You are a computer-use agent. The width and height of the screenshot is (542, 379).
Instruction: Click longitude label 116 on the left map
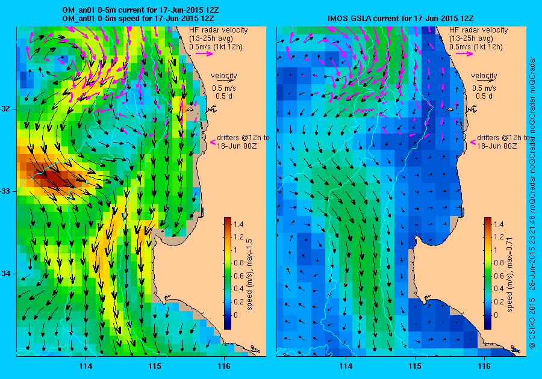coord(224,366)
